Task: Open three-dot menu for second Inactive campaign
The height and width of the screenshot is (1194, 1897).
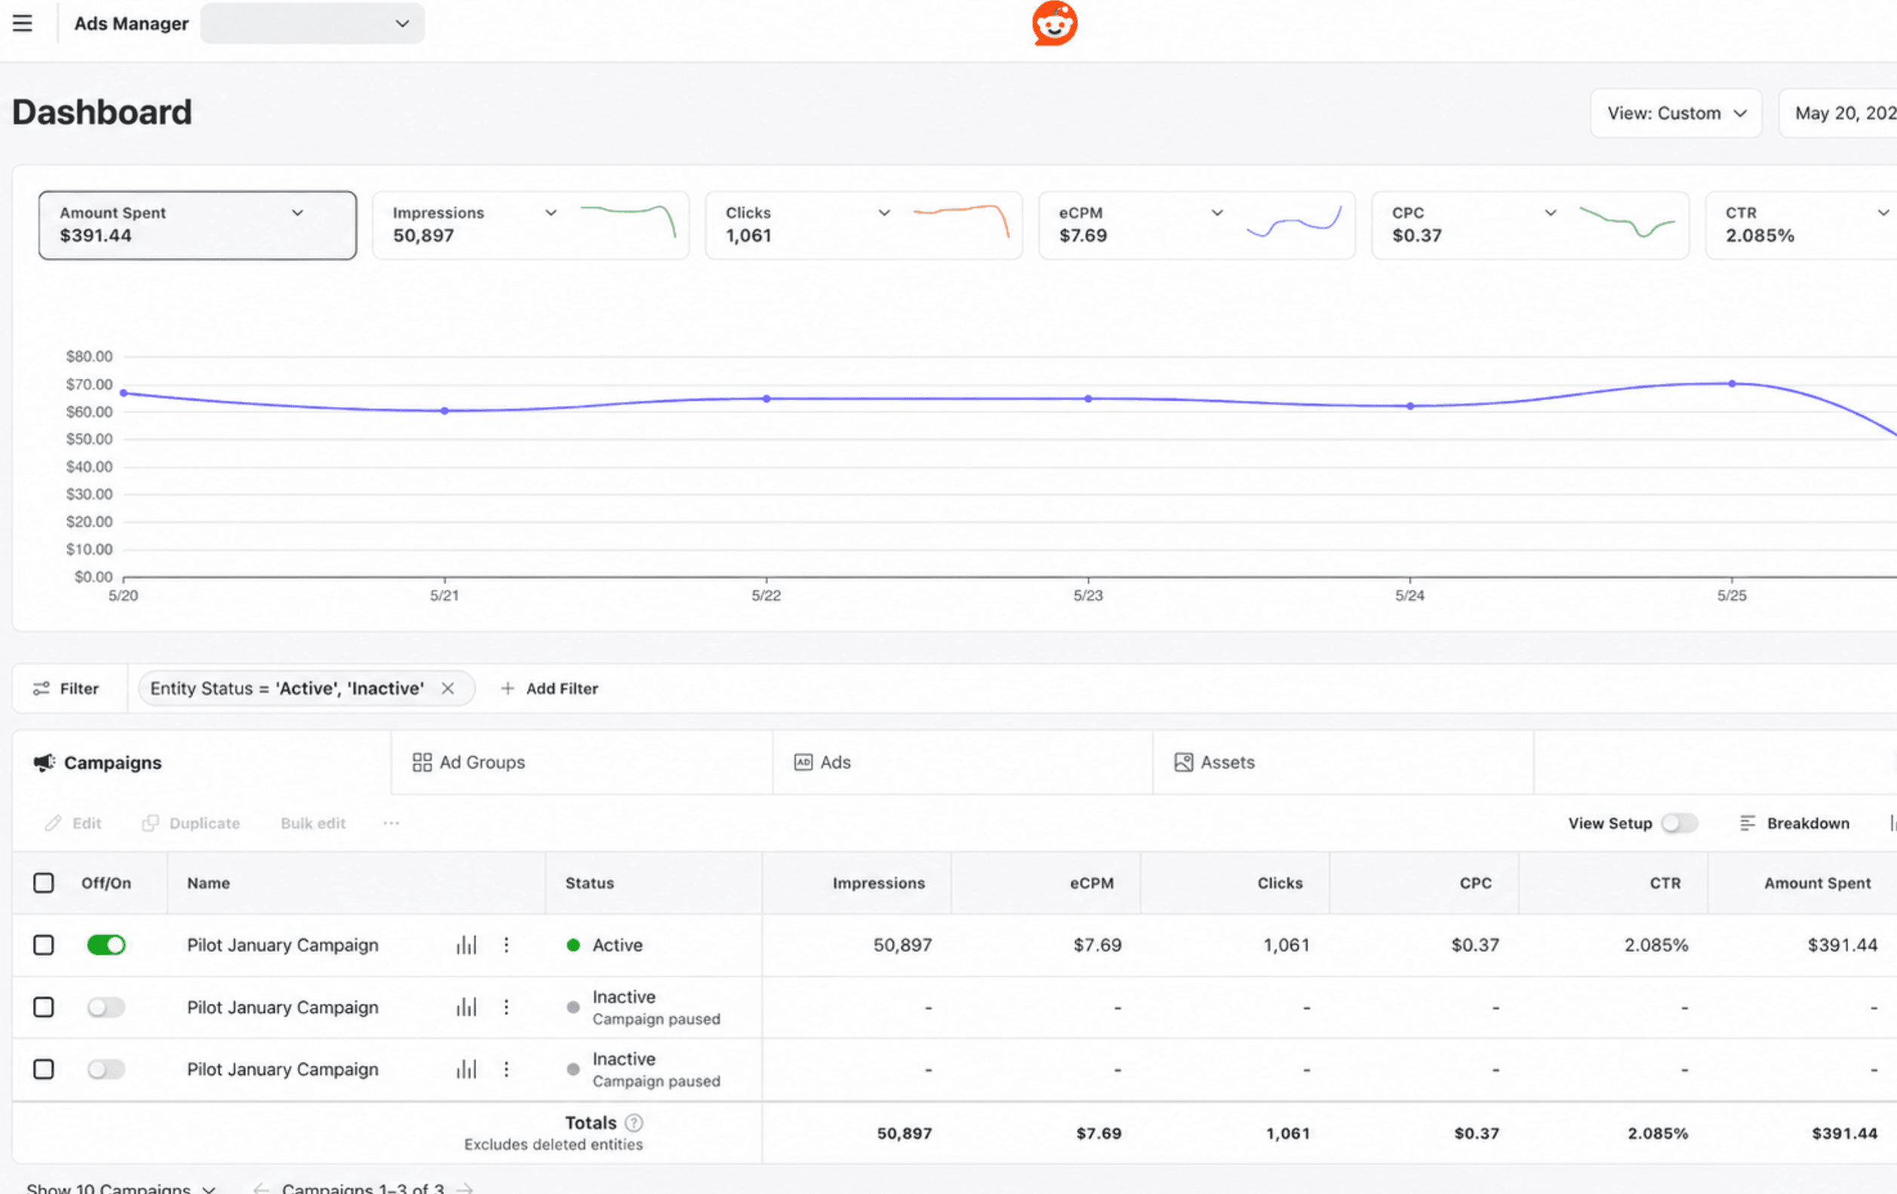Action: click(x=506, y=1069)
